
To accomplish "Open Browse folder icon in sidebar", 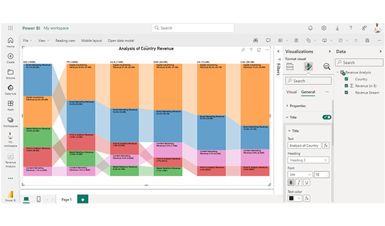I will tap(10, 74).
